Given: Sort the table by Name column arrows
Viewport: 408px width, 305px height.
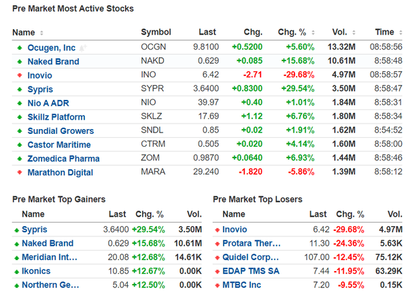Looking at the screenshot, I should tap(41, 33).
